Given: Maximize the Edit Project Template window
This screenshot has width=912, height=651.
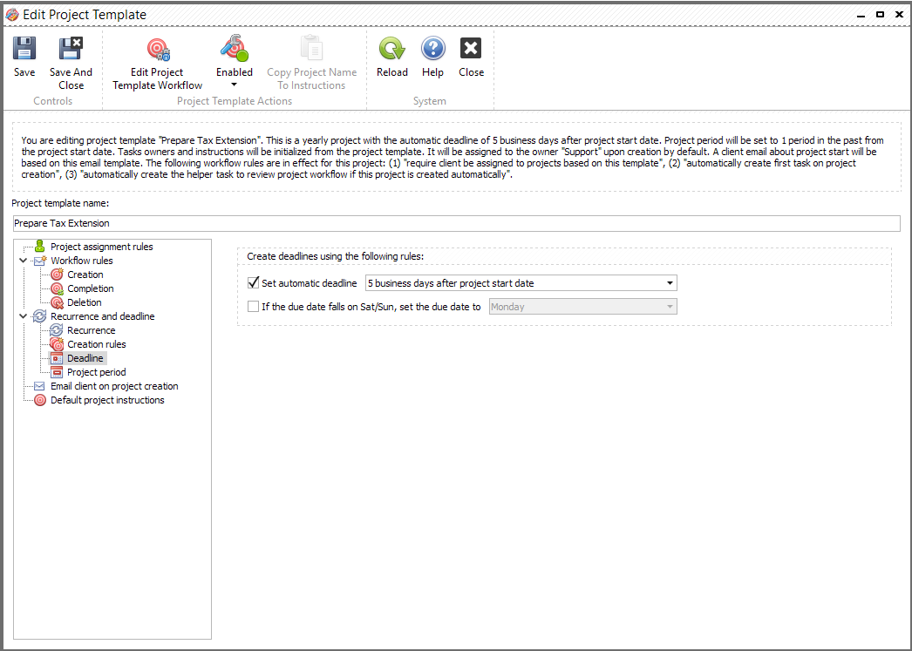Looking at the screenshot, I should pos(880,15).
